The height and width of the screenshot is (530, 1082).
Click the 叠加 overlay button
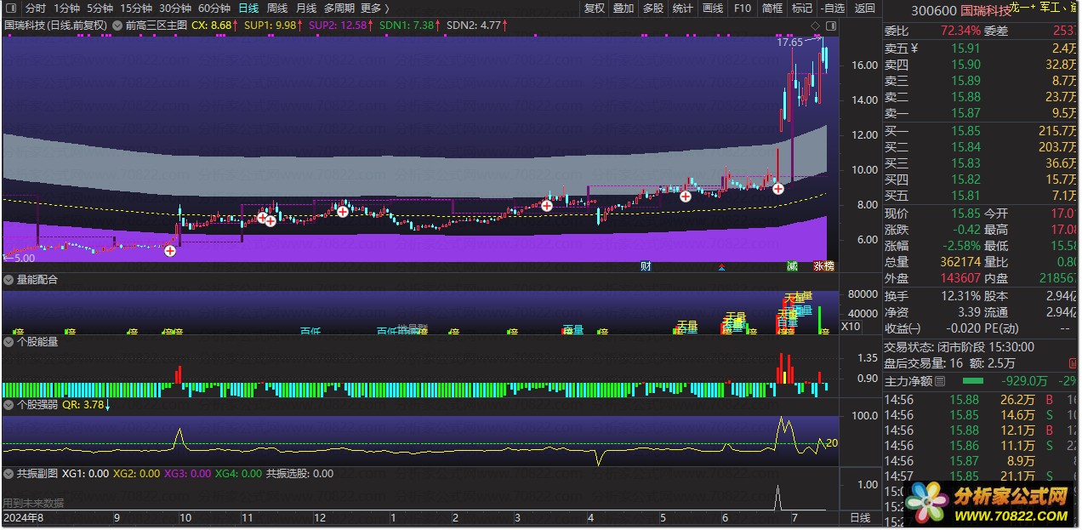[x=624, y=8]
